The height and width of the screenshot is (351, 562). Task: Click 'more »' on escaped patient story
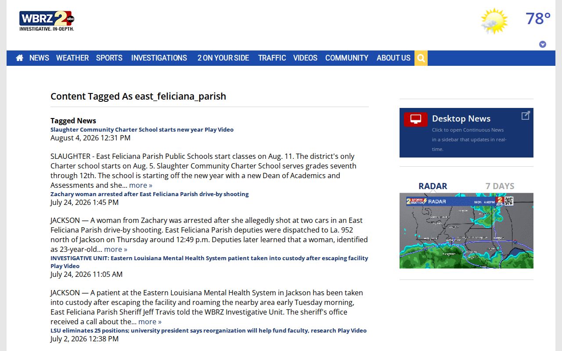click(150, 322)
